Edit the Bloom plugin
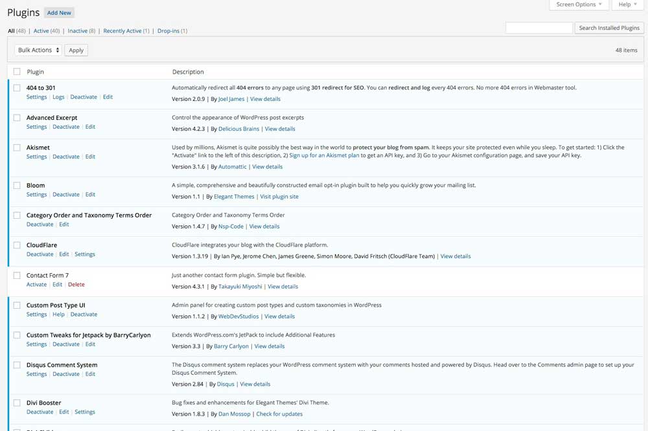Screen dimensions: 648x431 90,194
